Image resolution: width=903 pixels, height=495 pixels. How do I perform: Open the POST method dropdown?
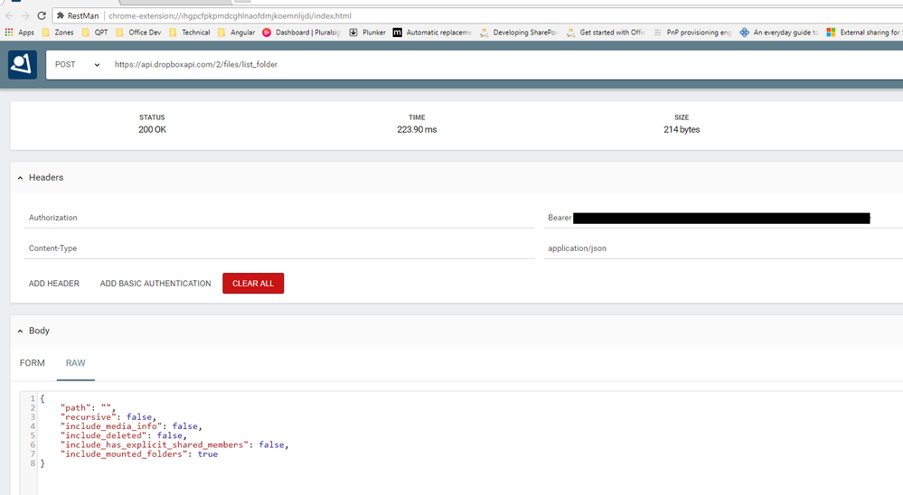pyautogui.click(x=77, y=65)
